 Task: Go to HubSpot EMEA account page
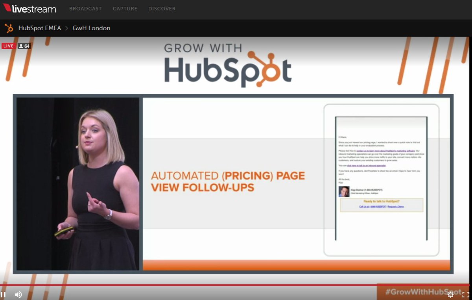tap(40, 28)
